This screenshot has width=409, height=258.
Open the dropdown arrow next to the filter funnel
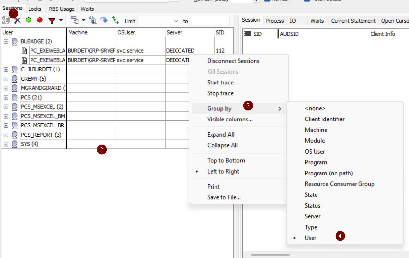[61, 21]
